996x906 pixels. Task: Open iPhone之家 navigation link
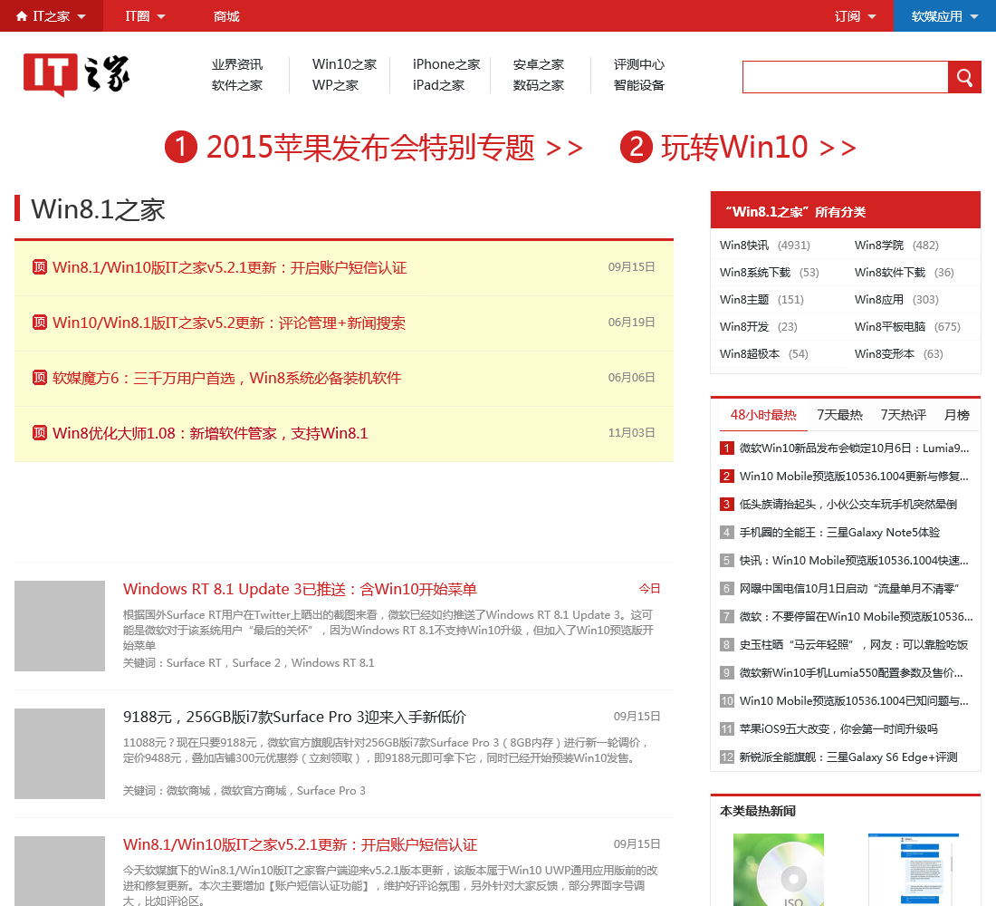(x=445, y=65)
